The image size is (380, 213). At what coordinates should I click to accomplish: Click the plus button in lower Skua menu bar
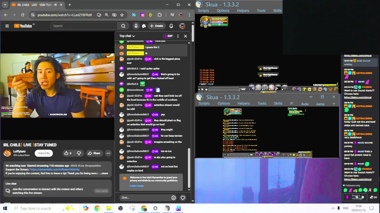(334, 104)
